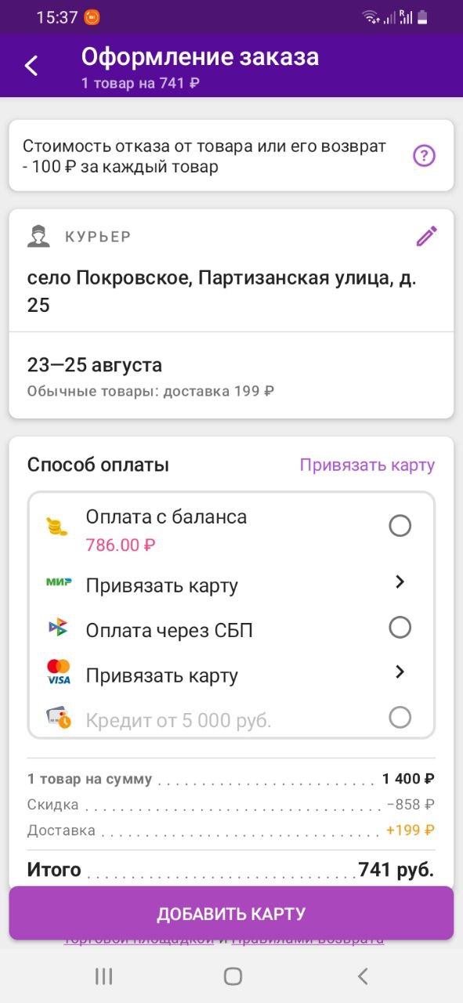Viewport: 463px width, 1003px height.
Task: Open the return cost help question mark
Action: click(x=424, y=155)
